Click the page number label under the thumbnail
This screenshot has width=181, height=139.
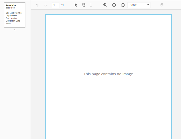coord(15,30)
